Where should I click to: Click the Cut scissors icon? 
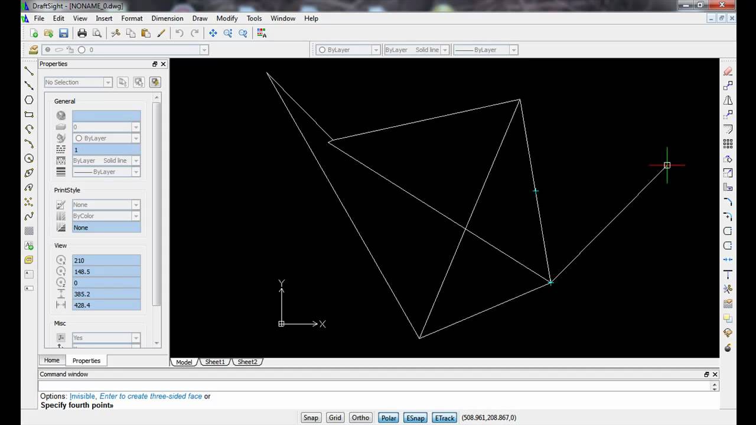point(116,34)
